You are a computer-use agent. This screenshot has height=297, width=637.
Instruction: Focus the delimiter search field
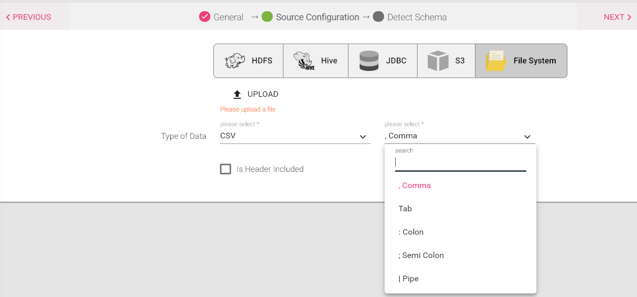pos(460,163)
